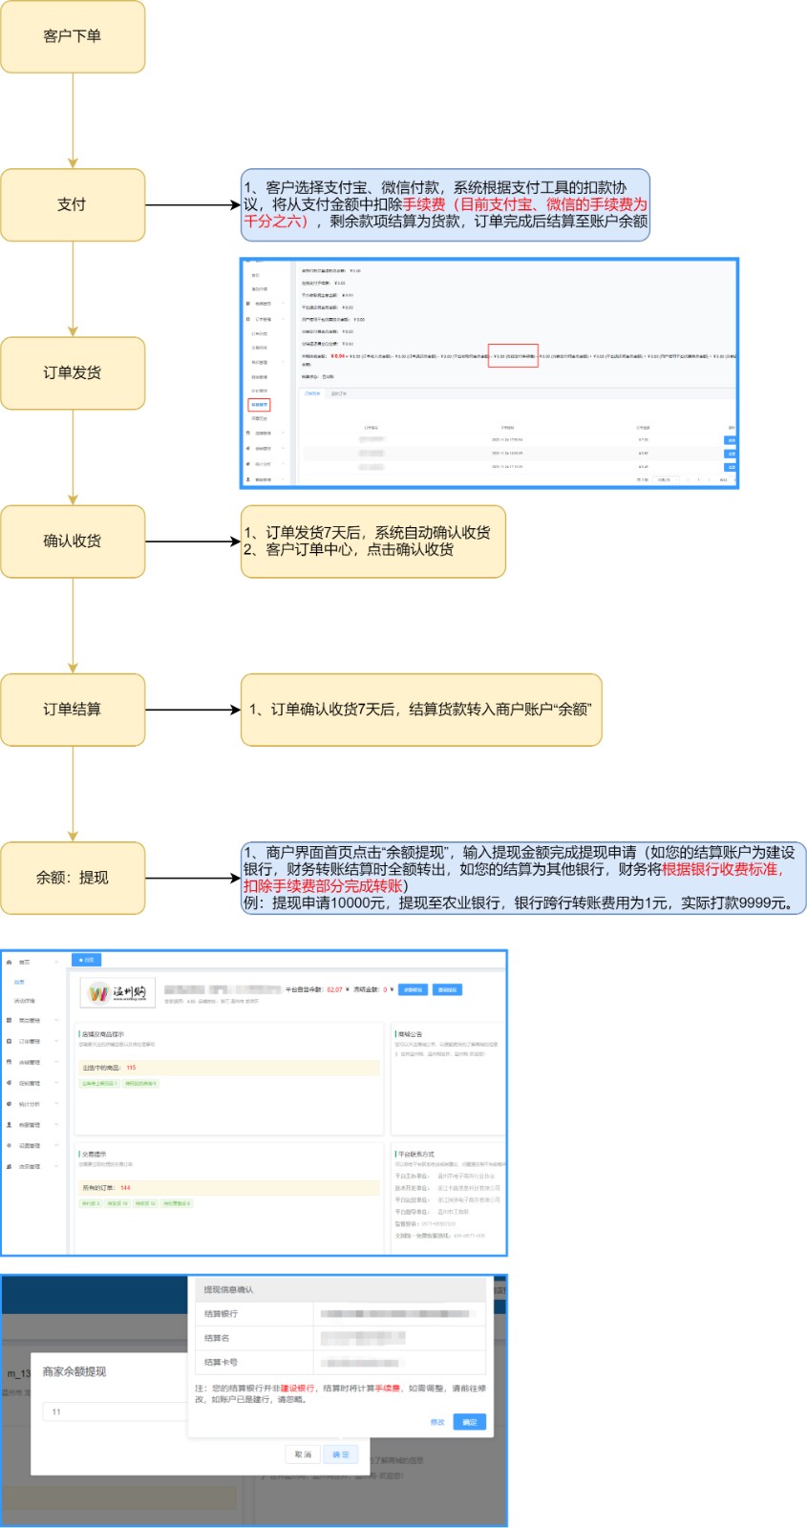The width and height of the screenshot is (807, 1528).
Task: Click the 确认收货 flowchart step
Action: pos(73,541)
